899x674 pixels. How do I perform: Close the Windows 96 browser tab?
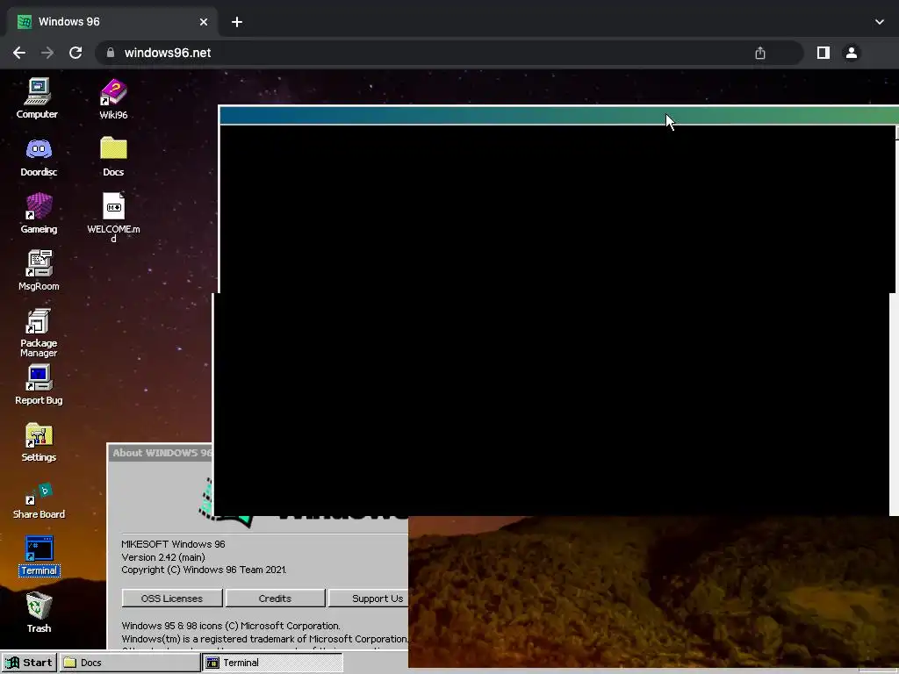click(204, 22)
